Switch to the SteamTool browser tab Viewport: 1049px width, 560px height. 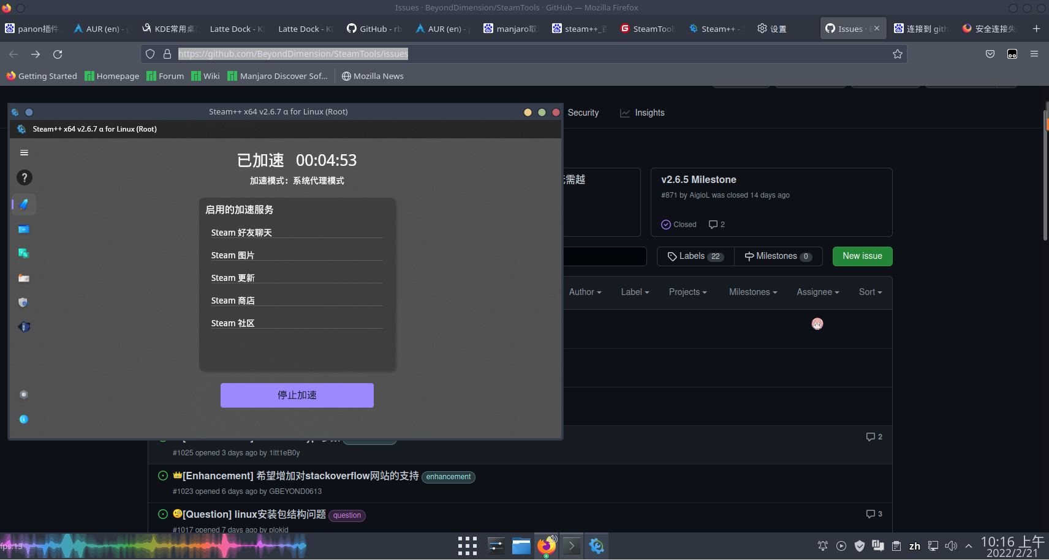[647, 29]
